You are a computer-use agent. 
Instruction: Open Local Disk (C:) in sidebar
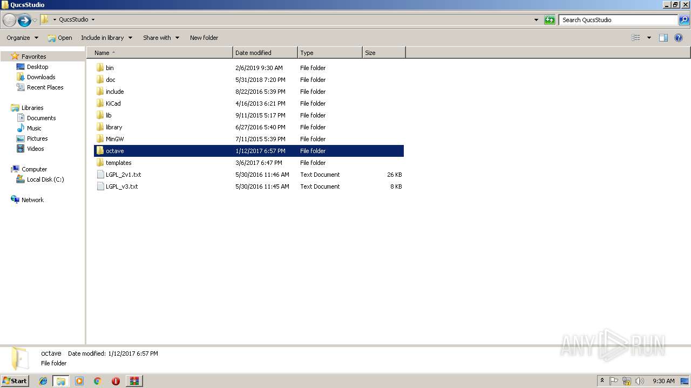point(45,179)
